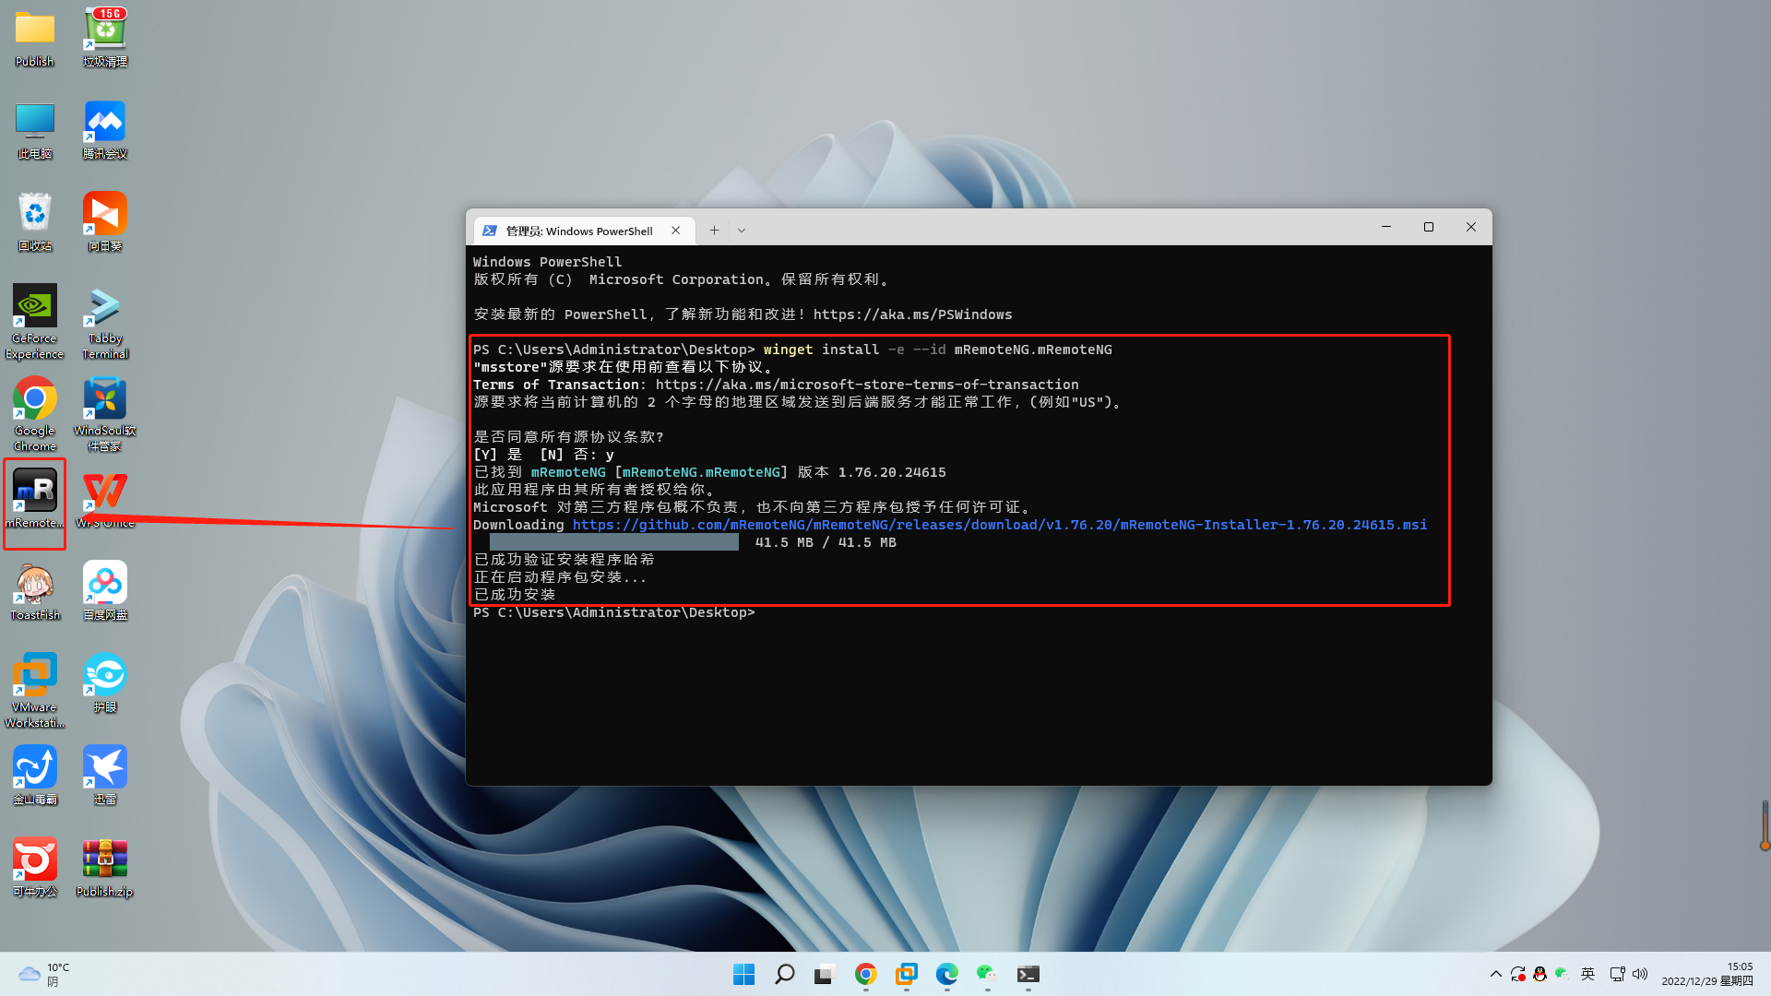Launch the Tencent Meeting desktop icon
The height and width of the screenshot is (996, 1771).
[x=105, y=123]
